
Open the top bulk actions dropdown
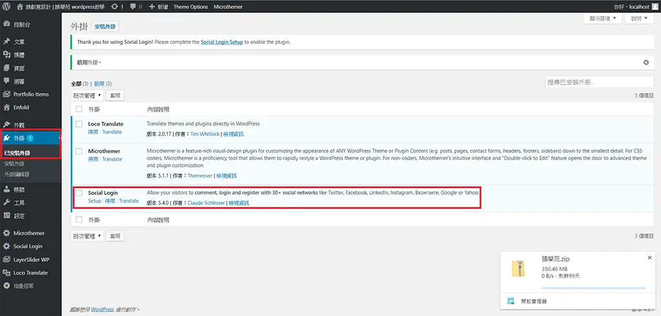point(87,95)
